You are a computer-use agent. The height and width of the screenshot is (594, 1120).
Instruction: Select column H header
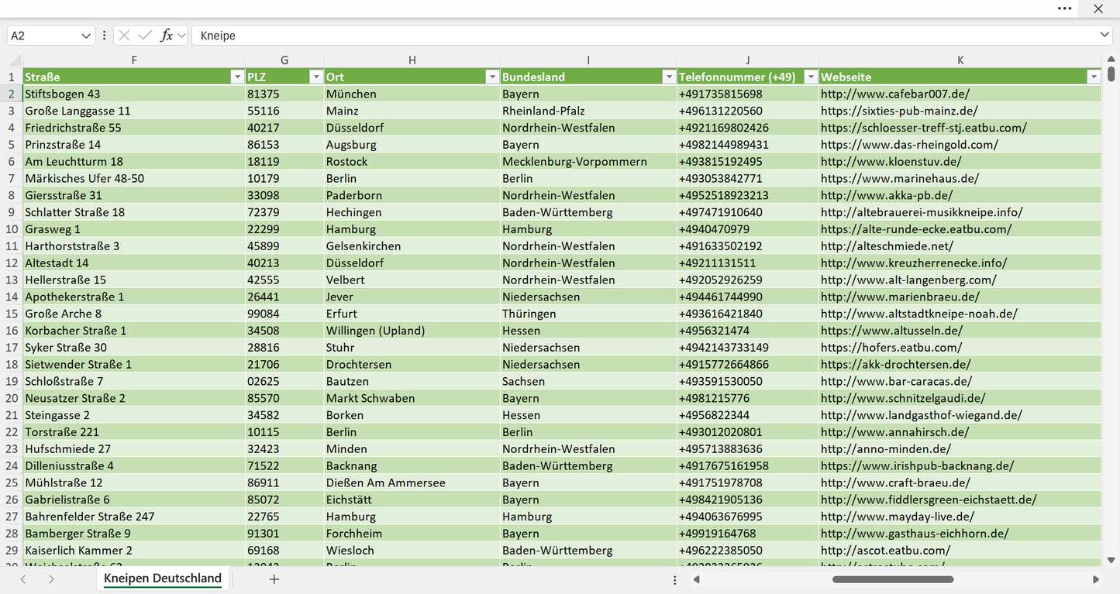(x=412, y=60)
